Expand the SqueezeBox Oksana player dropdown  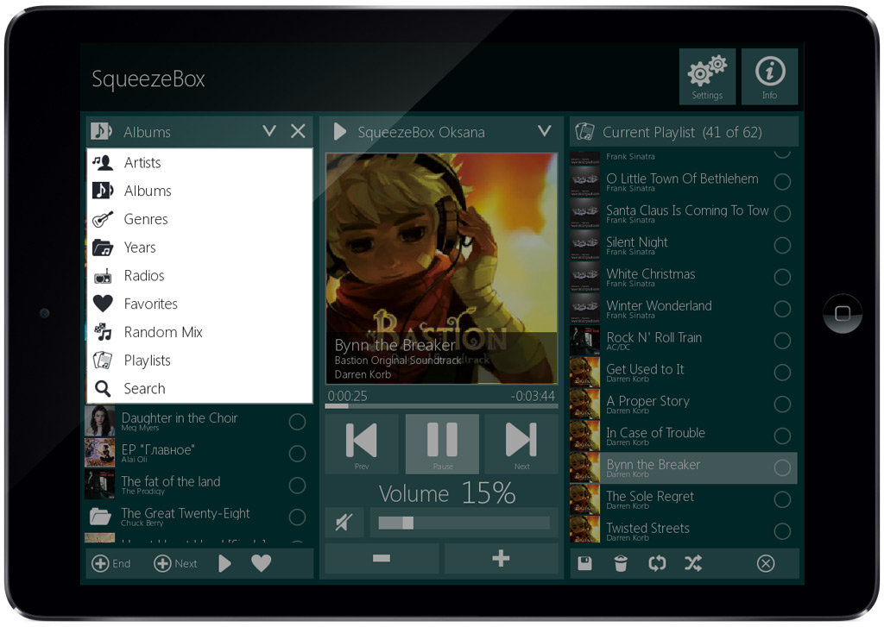[544, 131]
